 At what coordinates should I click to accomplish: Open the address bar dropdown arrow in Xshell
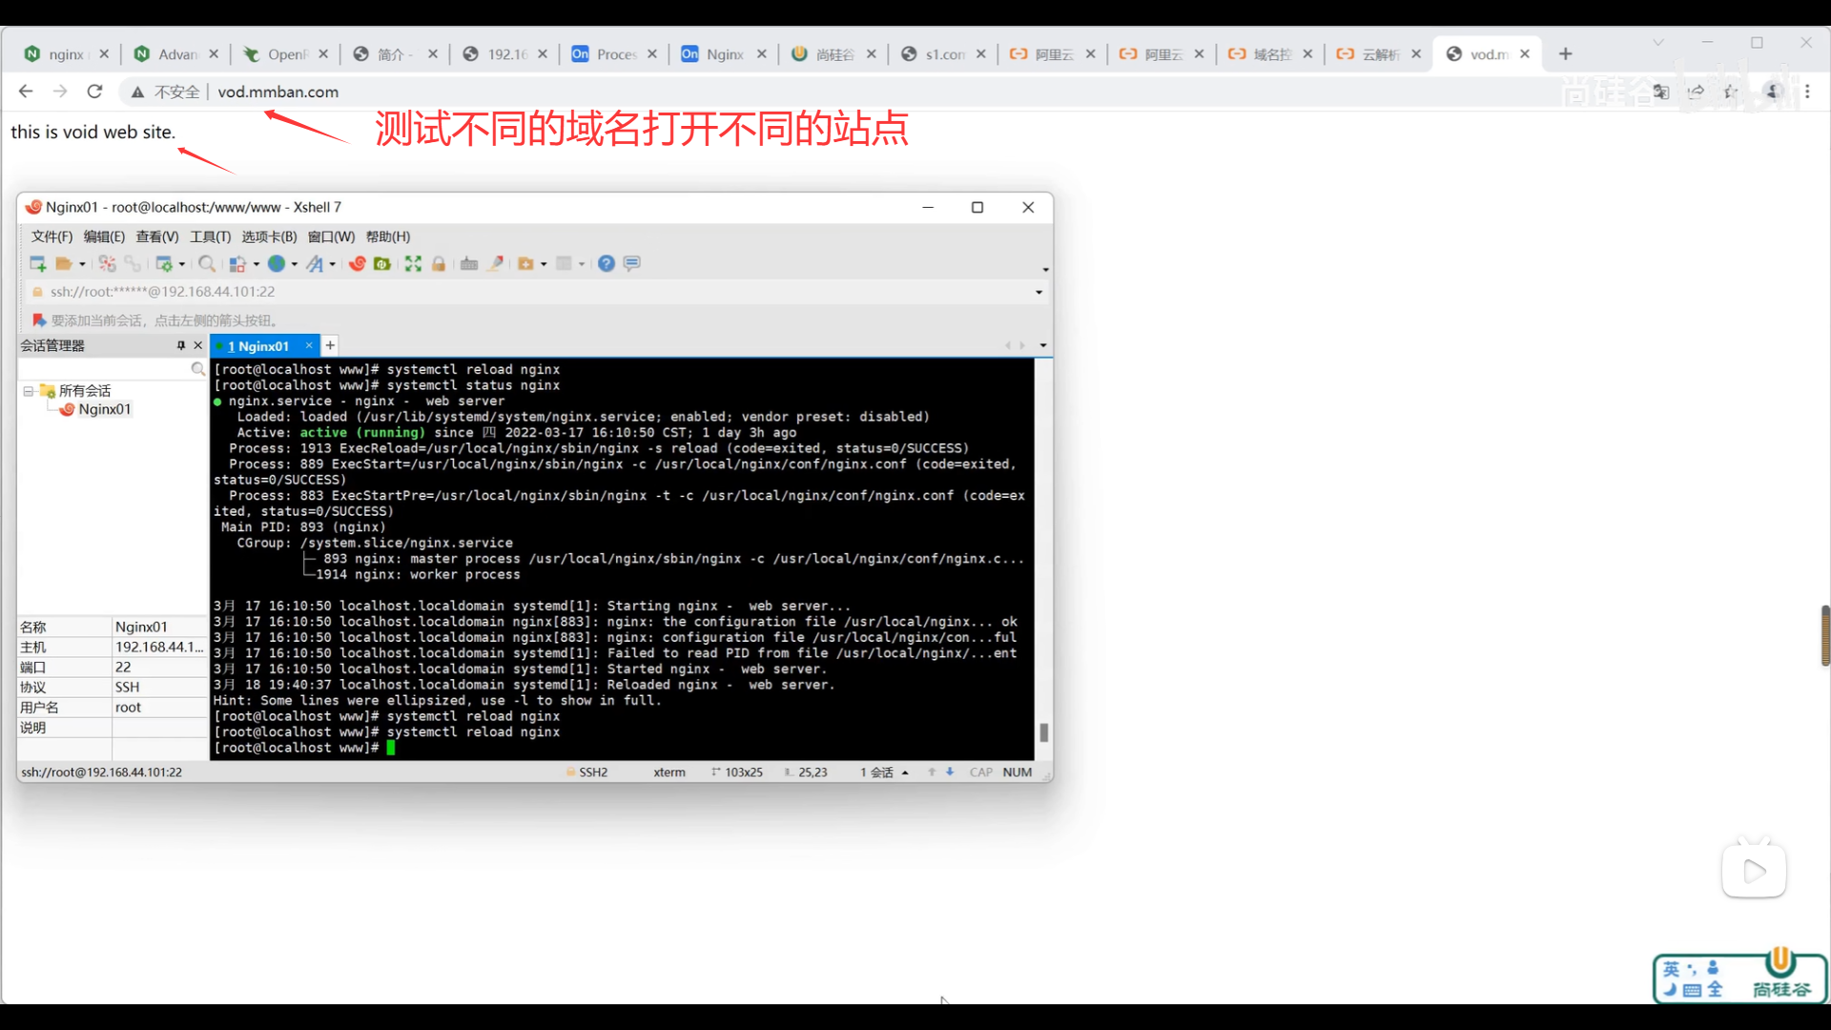[x=1039, y=292]
